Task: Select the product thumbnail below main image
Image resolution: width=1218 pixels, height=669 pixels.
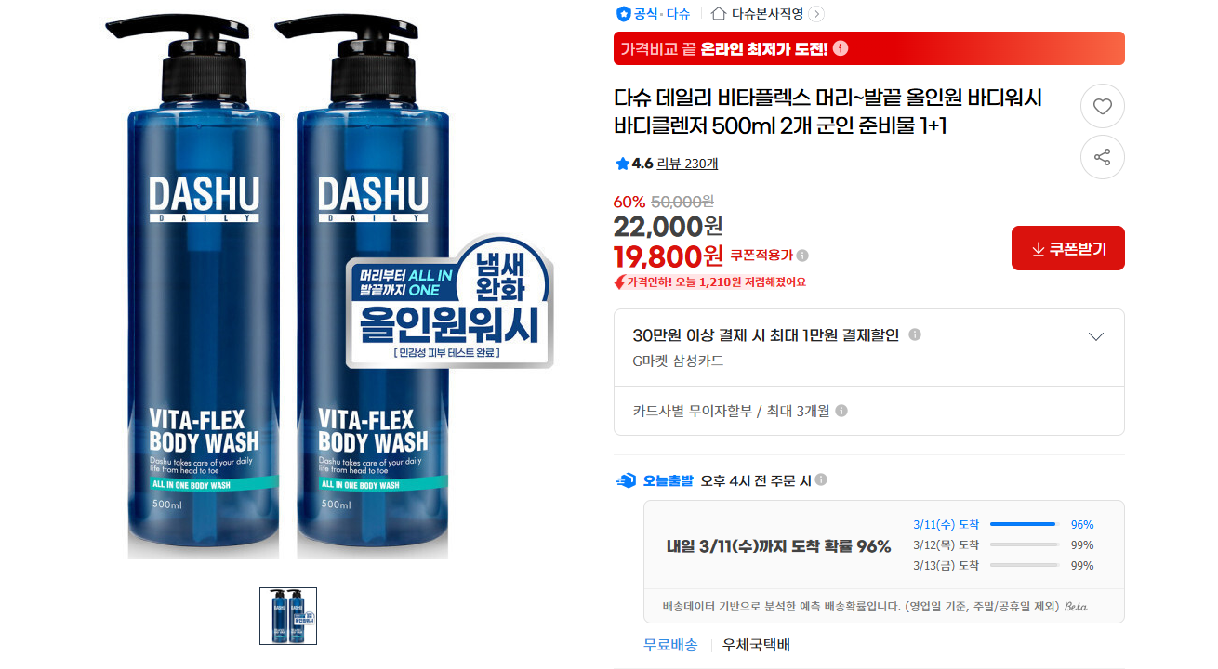Action: (288, 616)
